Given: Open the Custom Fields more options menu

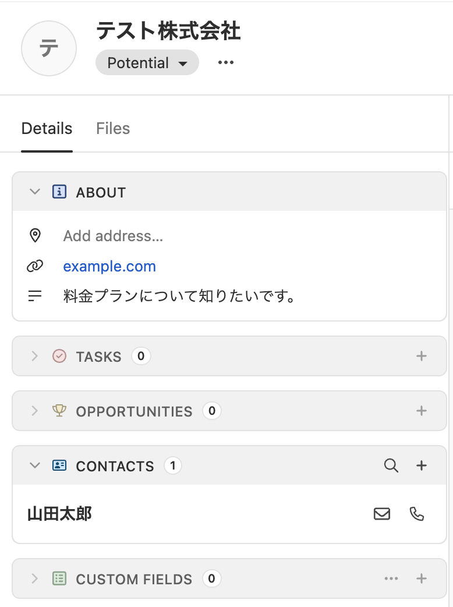Looking at the screenshot, I should (391, 578).
